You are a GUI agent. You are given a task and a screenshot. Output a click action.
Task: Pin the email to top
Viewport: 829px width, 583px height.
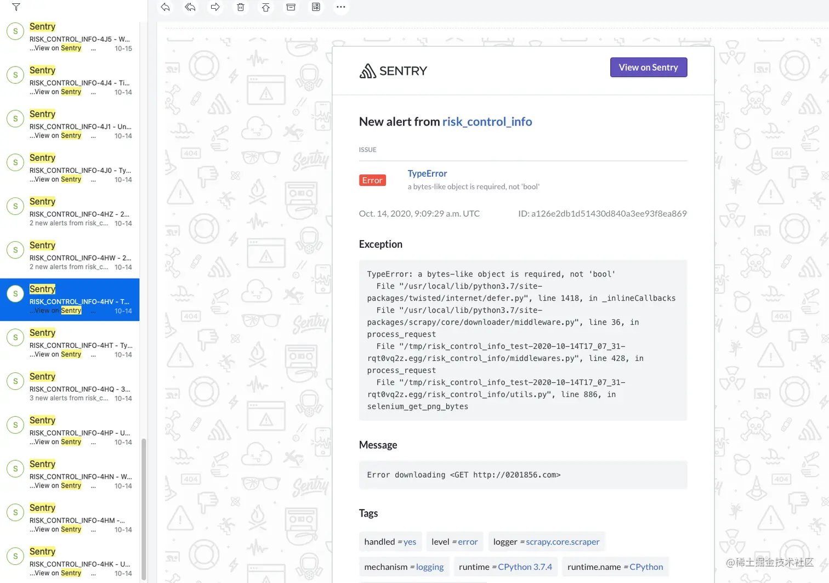click(266, 7)
